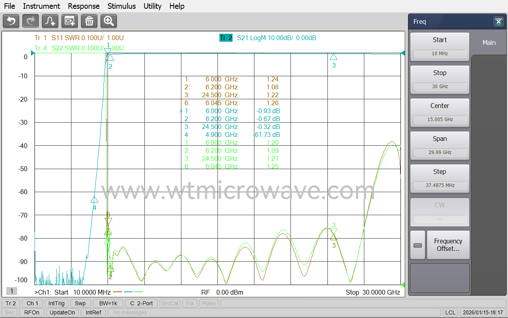Image resolution: width=508 pixels, height=318 pixels.
Task: Toggle RFOn in the status bar
Action: 31,312
